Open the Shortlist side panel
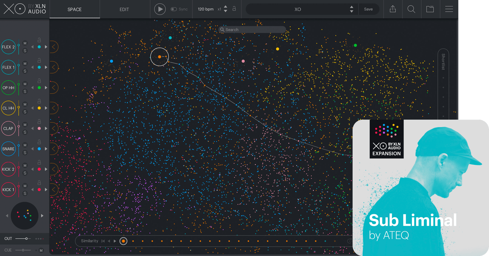Screen dimensions: 489x256 point(443,62)
